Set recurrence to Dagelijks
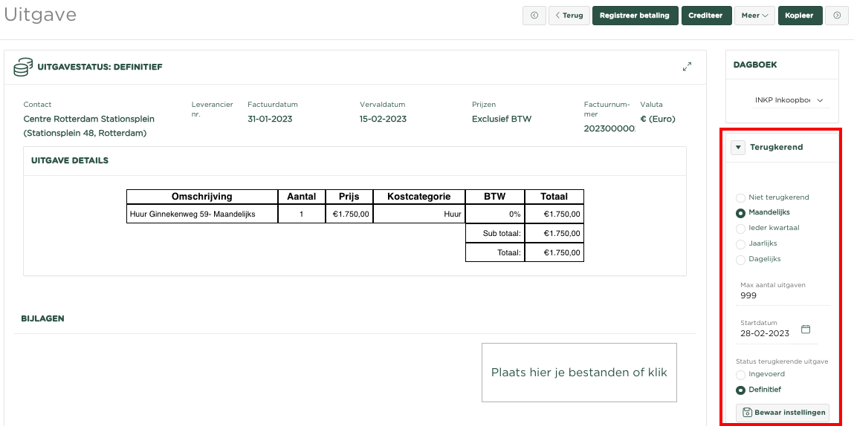This screenshot has width=854, height=426. click(x=740, y=260)
